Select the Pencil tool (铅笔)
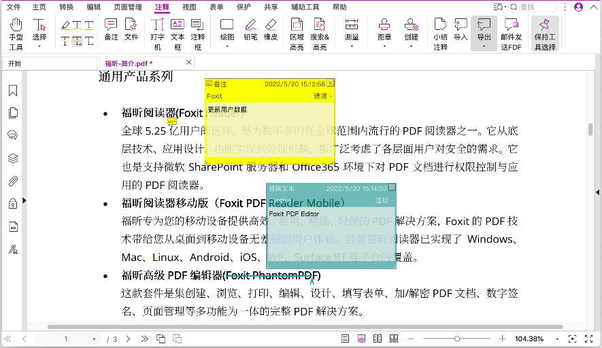The height and width of the screenshot is (348, 602). coord(250,29)
